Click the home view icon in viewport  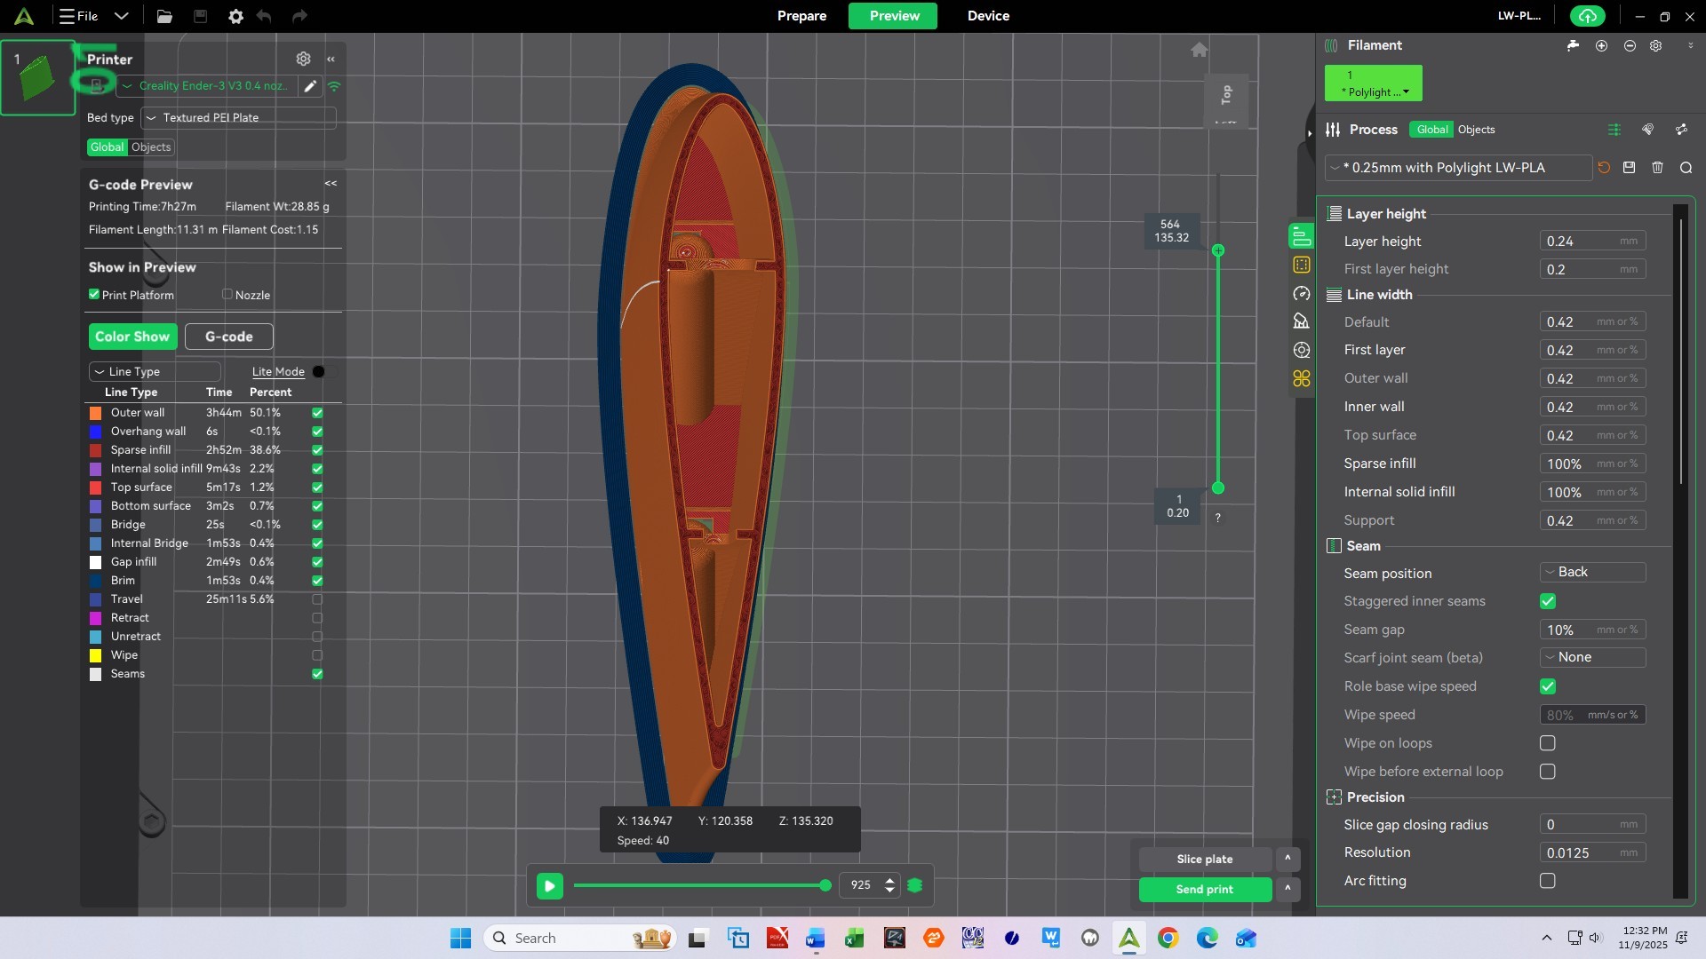point(1199,50)
